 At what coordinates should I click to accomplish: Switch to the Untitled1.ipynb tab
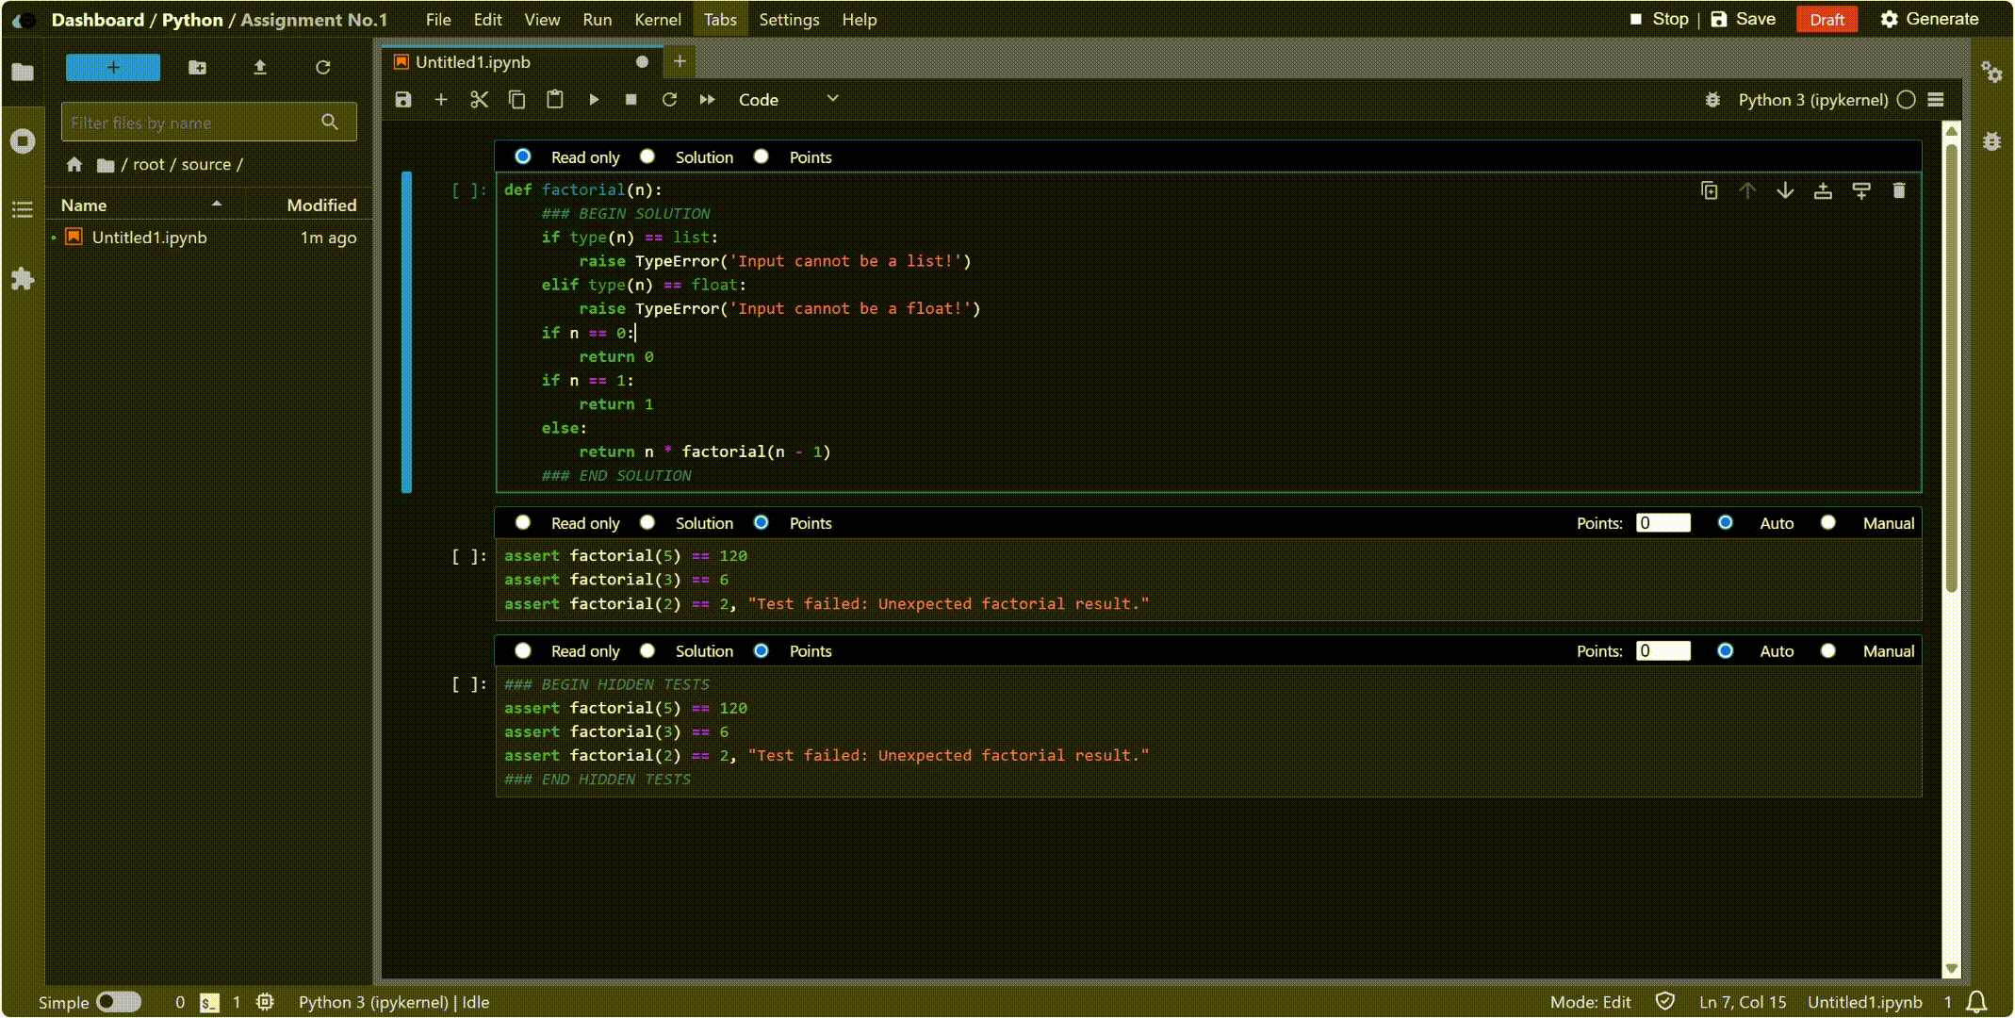521,62
